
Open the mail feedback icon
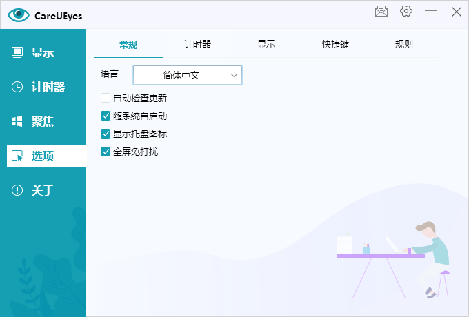[x=381, y=11]
